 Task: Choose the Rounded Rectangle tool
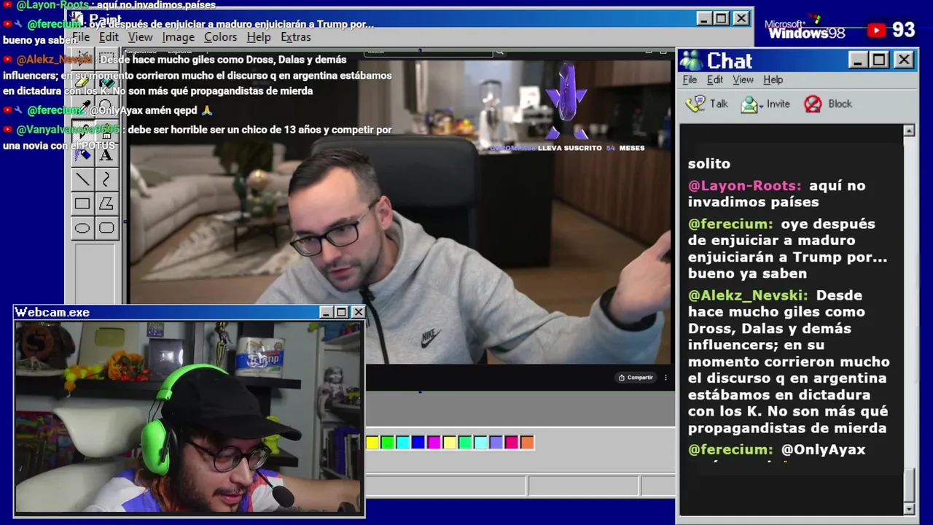(106, 228)
